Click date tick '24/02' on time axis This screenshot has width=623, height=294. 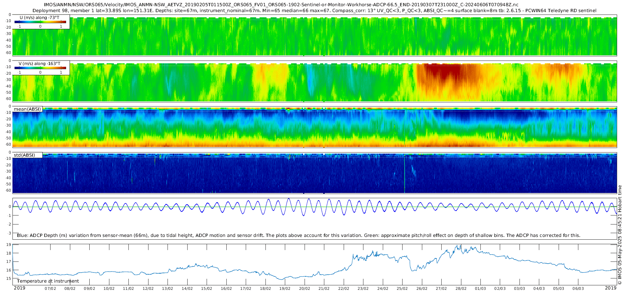click(x=383, y=288)
